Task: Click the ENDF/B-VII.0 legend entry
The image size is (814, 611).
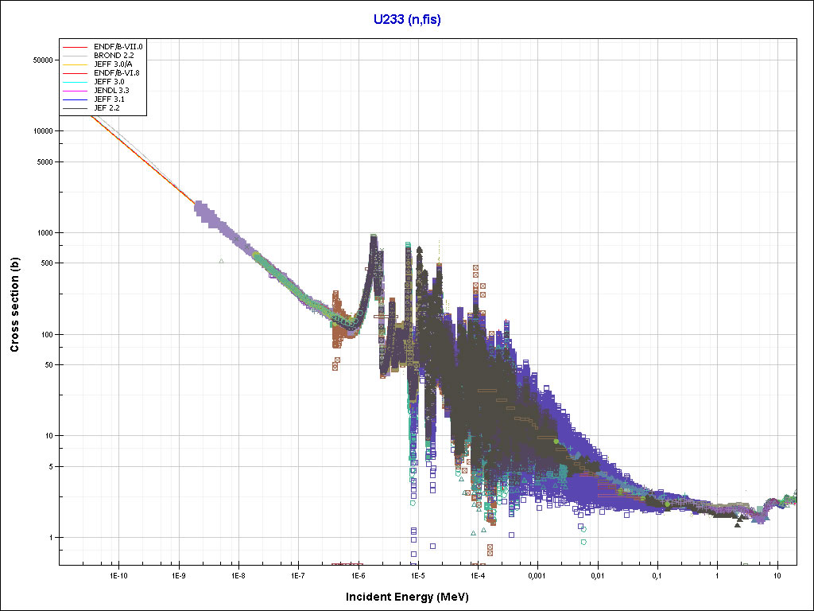Action: (118, 46)
